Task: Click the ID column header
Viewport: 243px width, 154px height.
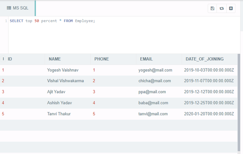Action: (10, 59)
